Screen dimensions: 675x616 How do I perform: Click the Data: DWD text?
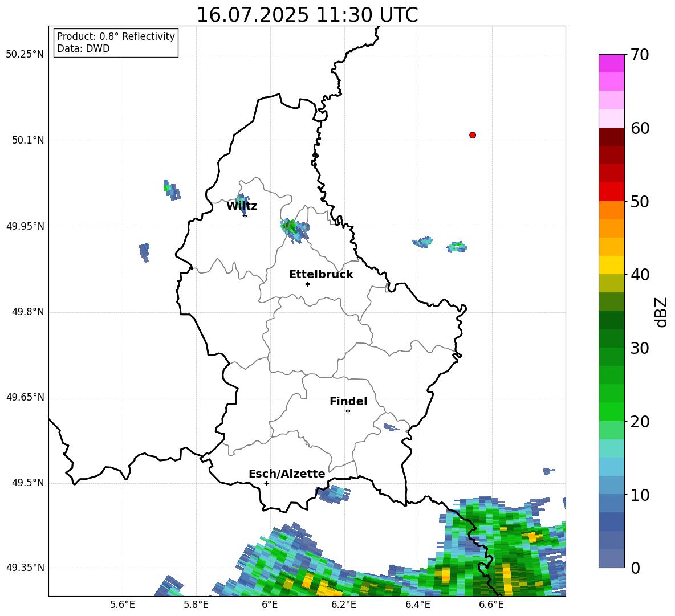[83, 48]
